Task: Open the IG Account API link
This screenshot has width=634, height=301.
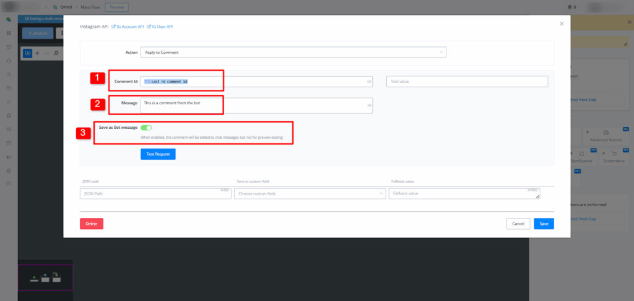Action: pyautogui.click(x=128, y=27)
